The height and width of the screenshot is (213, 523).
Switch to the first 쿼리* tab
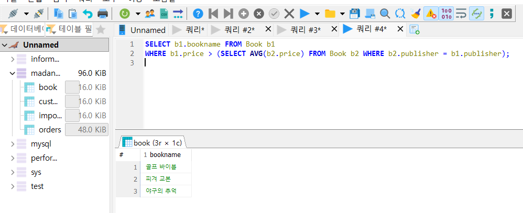click(188, 30)
